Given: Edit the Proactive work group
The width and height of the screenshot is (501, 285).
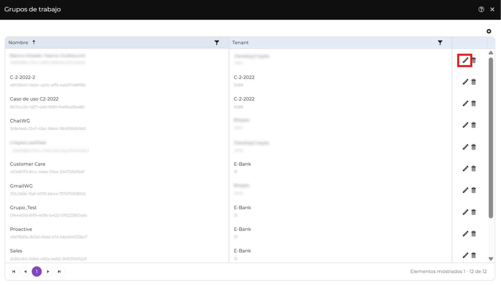Looking at the screenshot, I should pyautogui.click(x=465, y=233).
